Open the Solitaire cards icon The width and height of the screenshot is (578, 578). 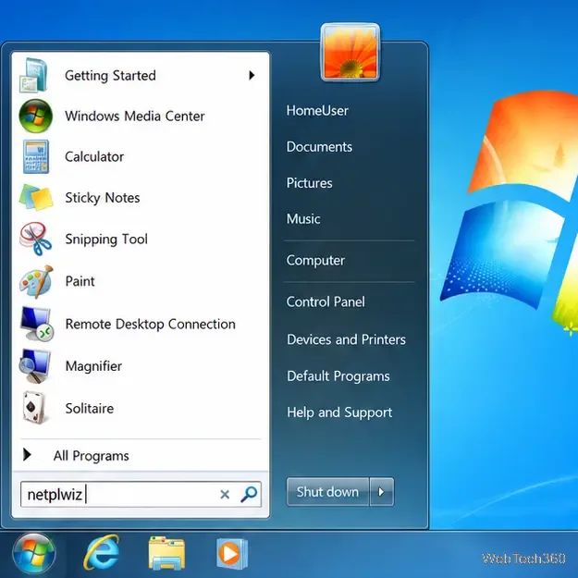[34, 407]
